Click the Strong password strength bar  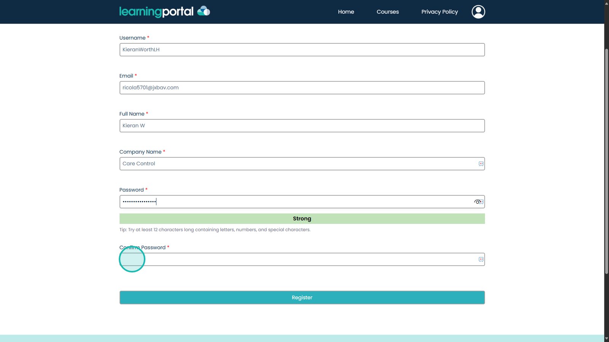302,219
